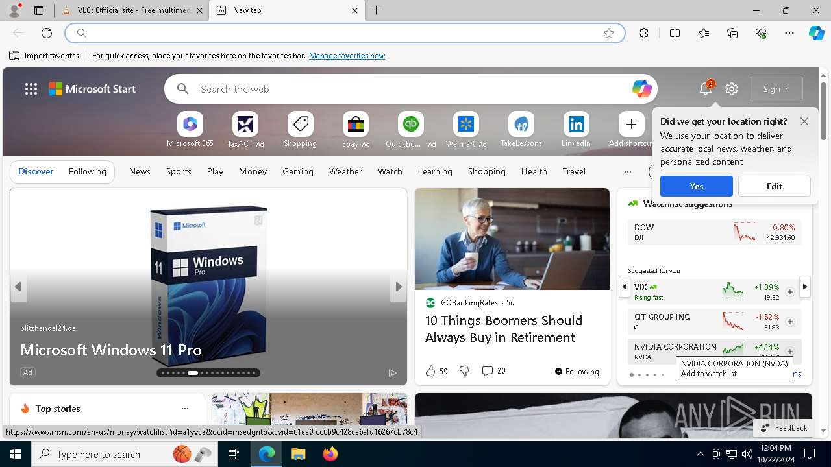Open the Gaming category
The image size is (831, 467).
298,171
